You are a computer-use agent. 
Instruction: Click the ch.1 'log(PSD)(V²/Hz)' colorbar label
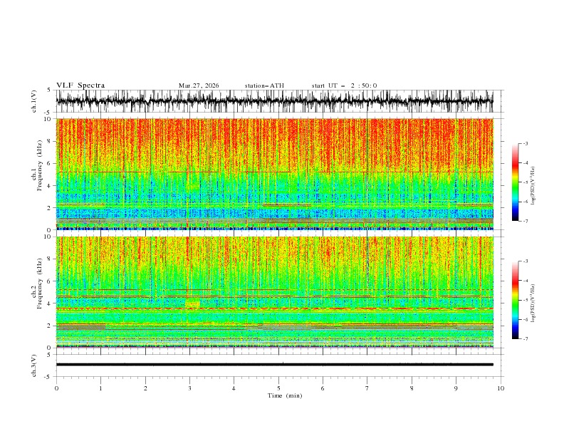[x=533, y=186]
